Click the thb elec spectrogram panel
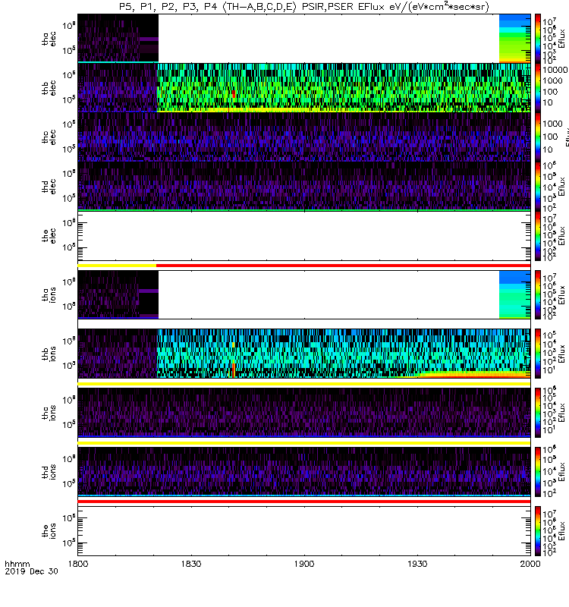The width and height of the screenshot is (569, 607). tap(304, 88)
